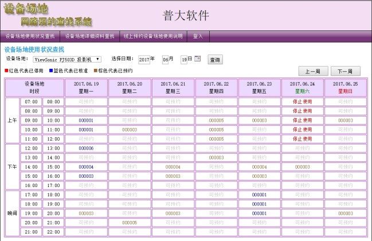372x241 pixels.
Task: Open booking 000006 Monday 12:00-13:00
Action: (86, 148)
